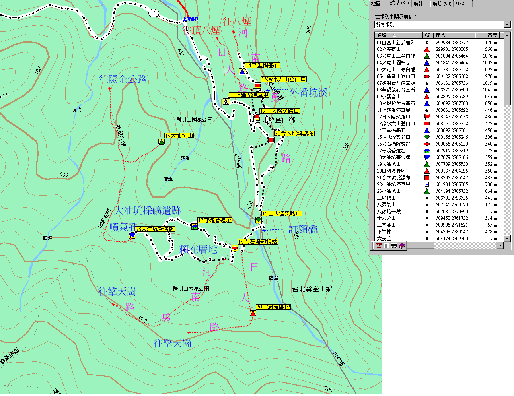Click the 番木坑溪瀑布 red square map marker
This screenshot has width=514, height=396.
pyautogui.click(x=271, y=140)
